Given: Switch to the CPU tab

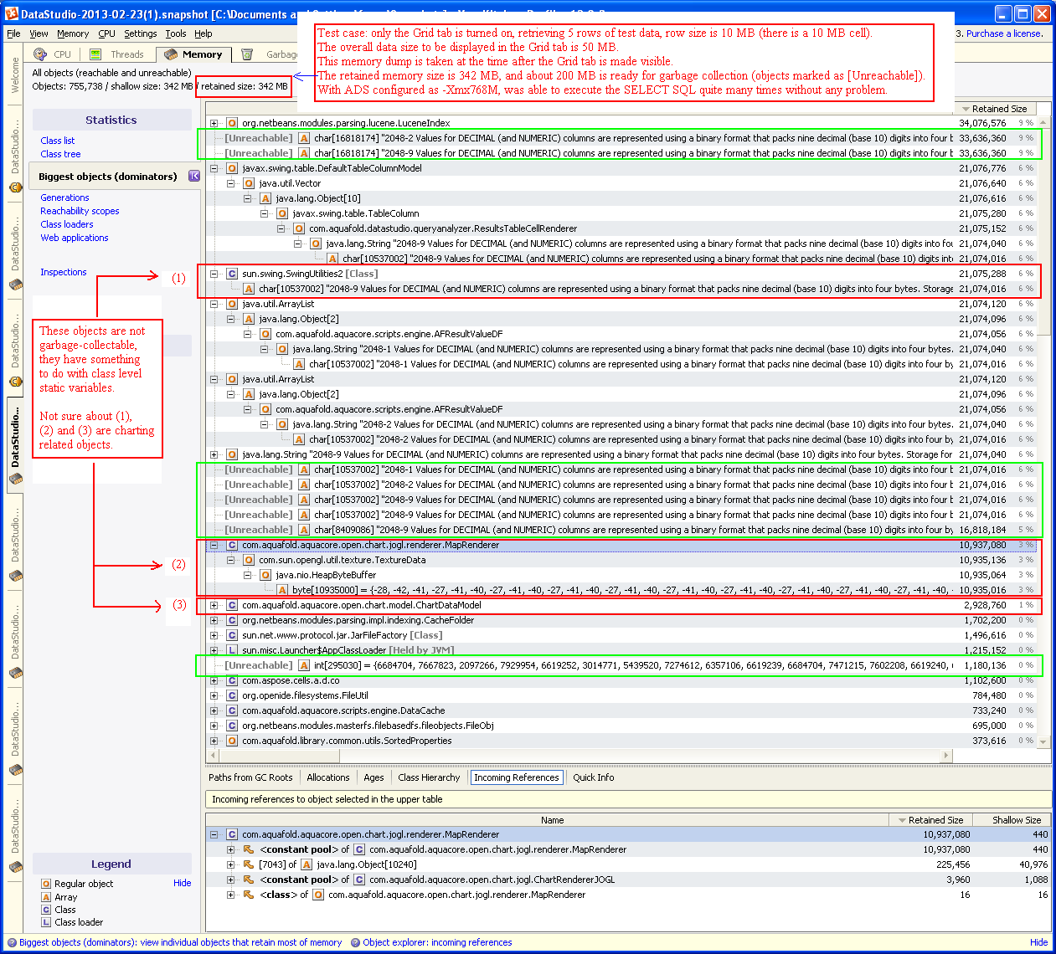Looking at the screenshot, I should [x=54, y=54].
